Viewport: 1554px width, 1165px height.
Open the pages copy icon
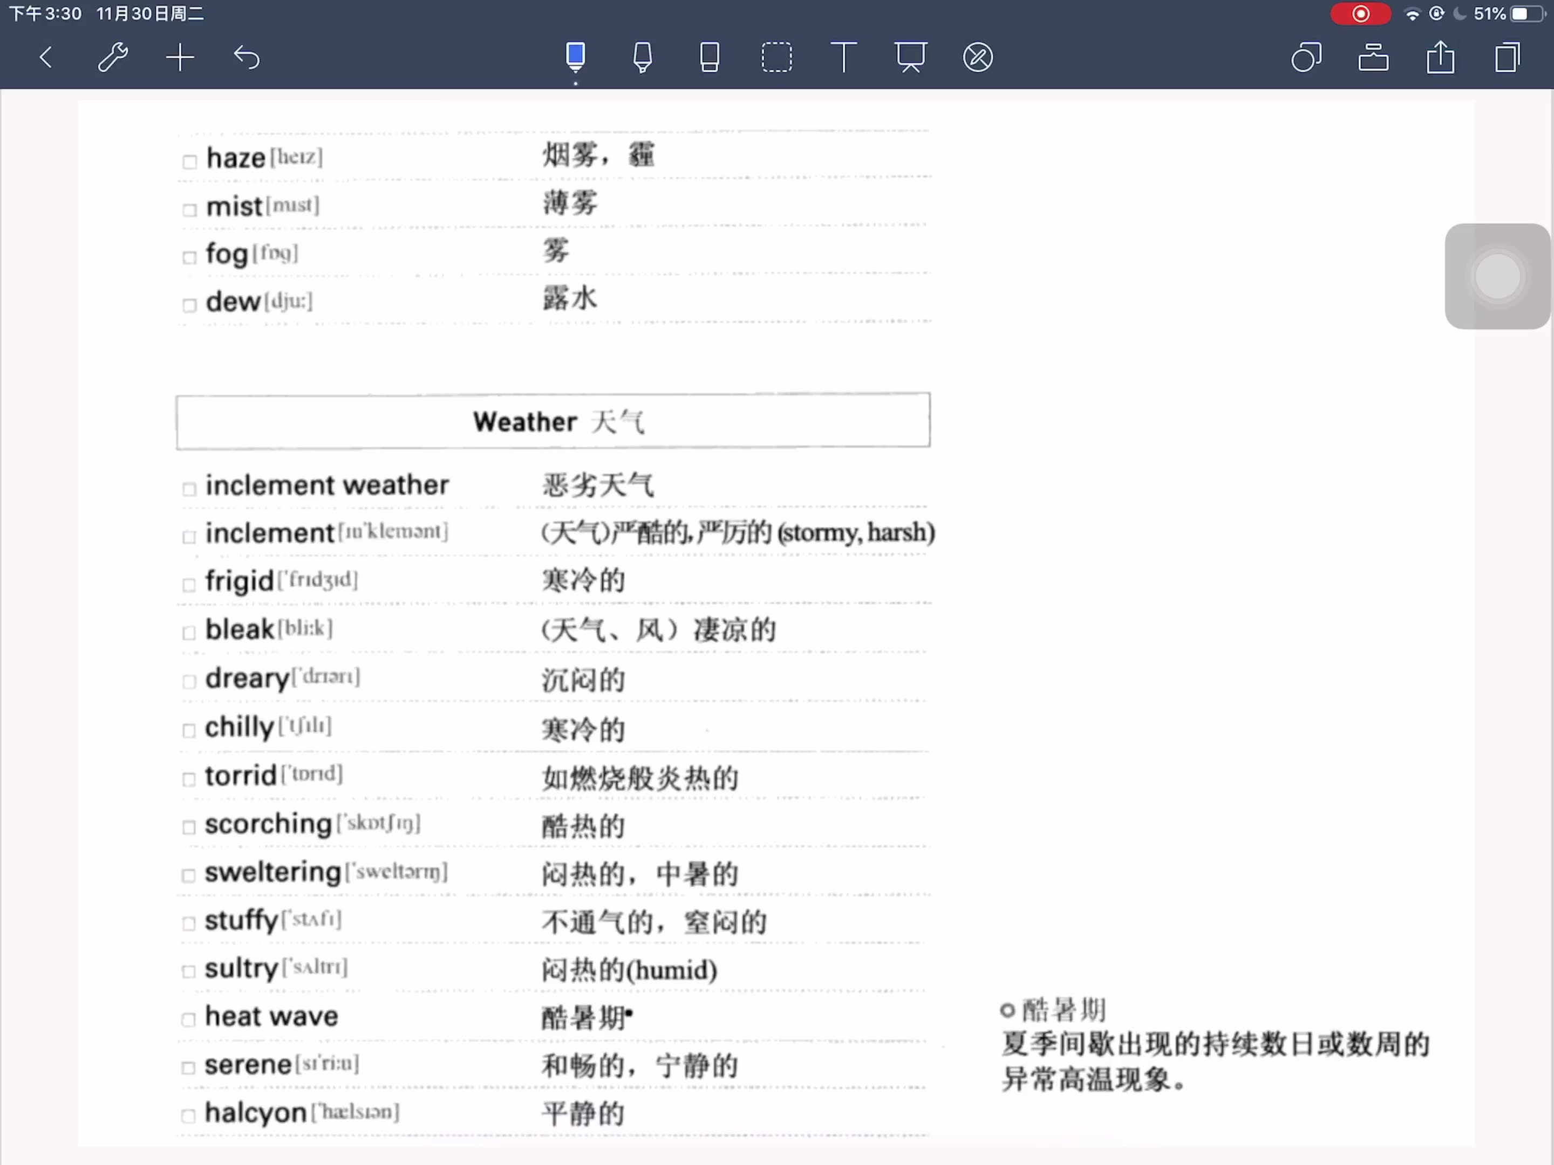1507,58
